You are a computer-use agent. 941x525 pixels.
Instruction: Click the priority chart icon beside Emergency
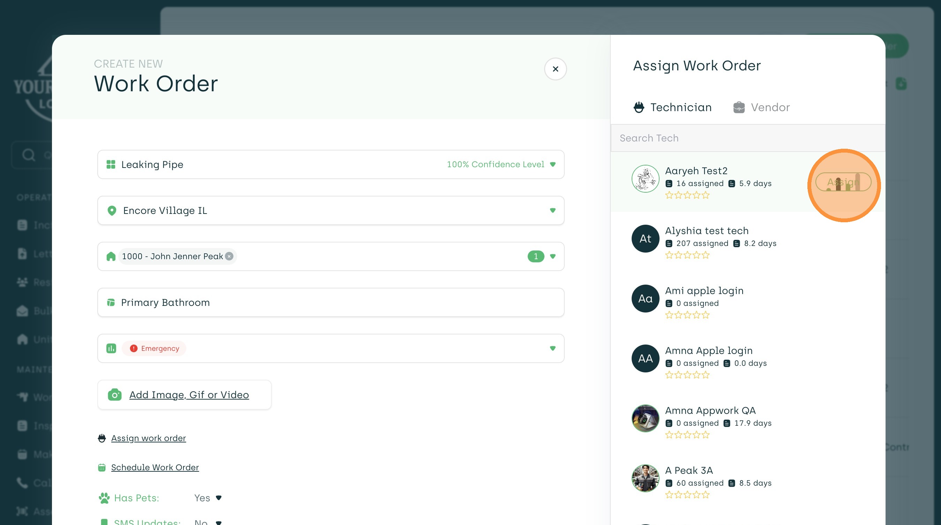coord(111,348)
